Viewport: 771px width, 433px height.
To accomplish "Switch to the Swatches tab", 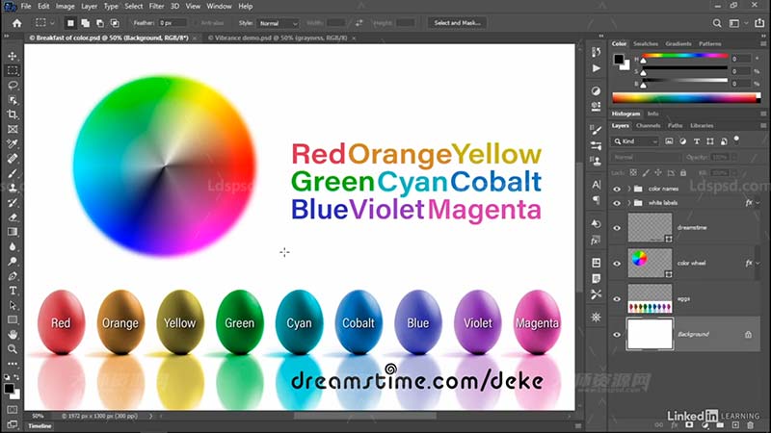I will [x=646, y=43].
